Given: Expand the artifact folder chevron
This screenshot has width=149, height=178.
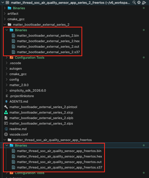Looking at the screenshot, I should point(5,13).
